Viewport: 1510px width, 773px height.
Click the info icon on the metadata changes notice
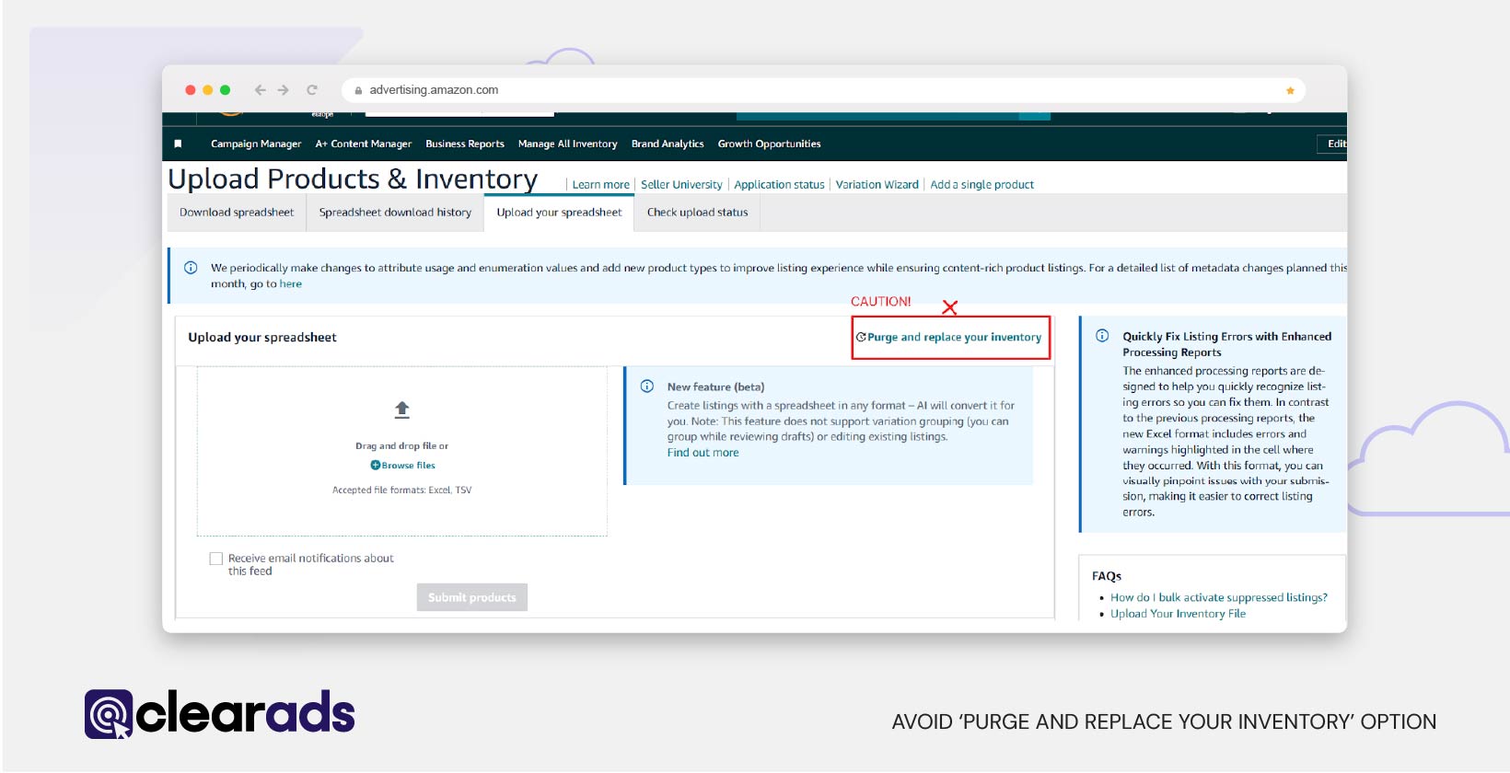coord(191,268)
